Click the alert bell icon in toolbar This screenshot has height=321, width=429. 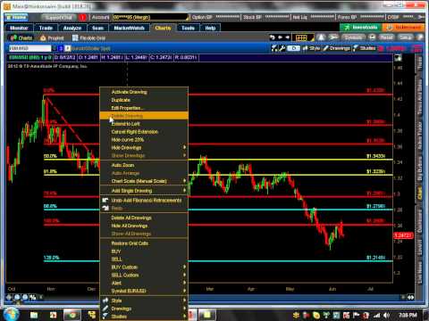point(321,37)
